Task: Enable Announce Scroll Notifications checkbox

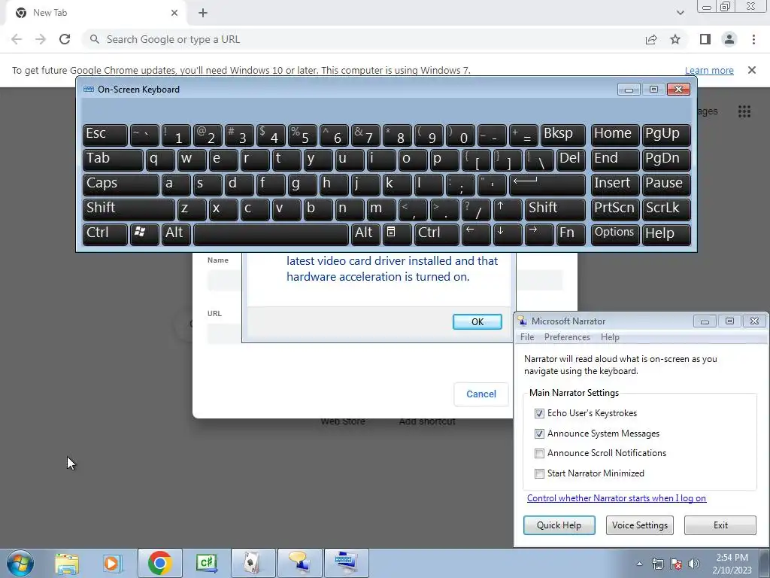Action: pyautogui.click(x=539, y=453)
